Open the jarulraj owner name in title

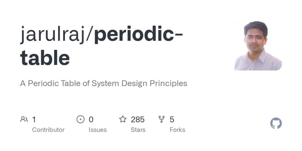(x=55, y=35)
